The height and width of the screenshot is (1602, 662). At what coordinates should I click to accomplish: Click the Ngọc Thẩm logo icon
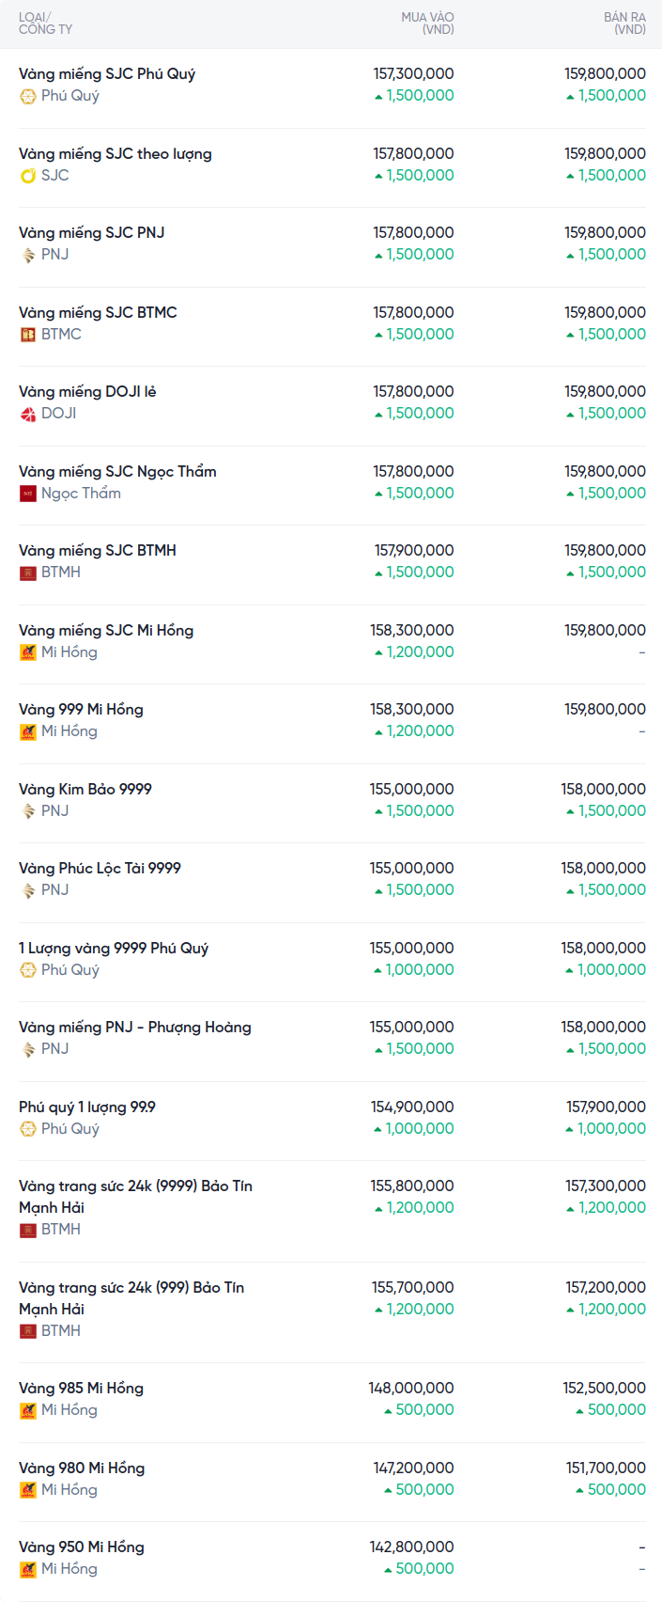[x=28, y=494]
